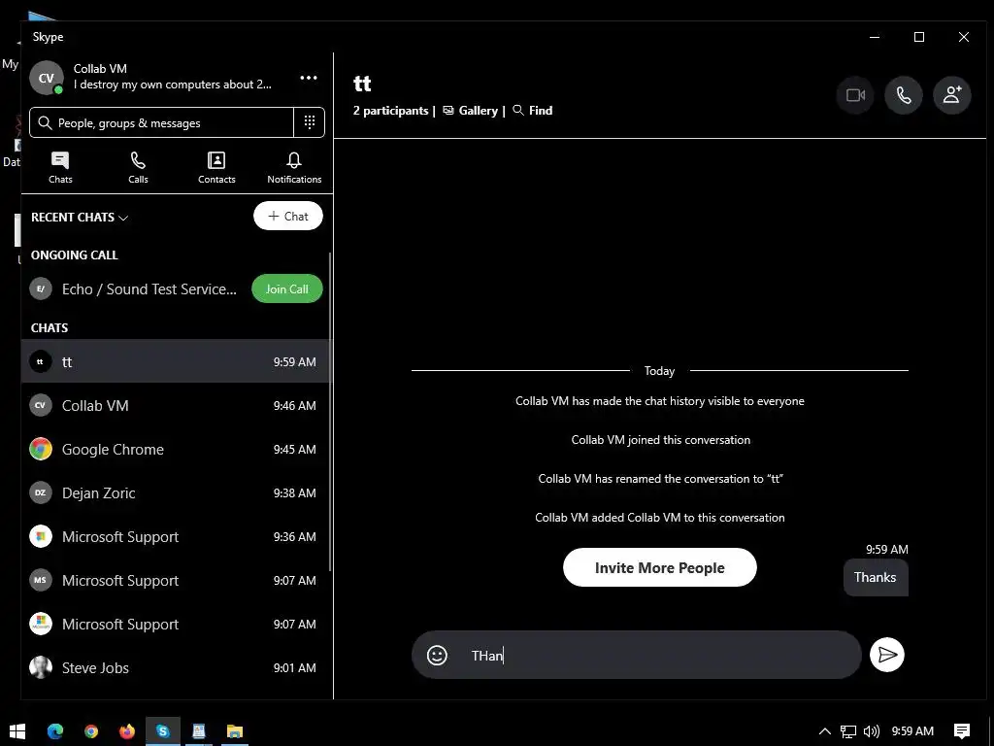Open the dial pad grid icon

[310, 122]
